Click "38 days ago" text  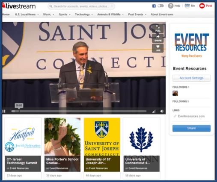point(54,176)
